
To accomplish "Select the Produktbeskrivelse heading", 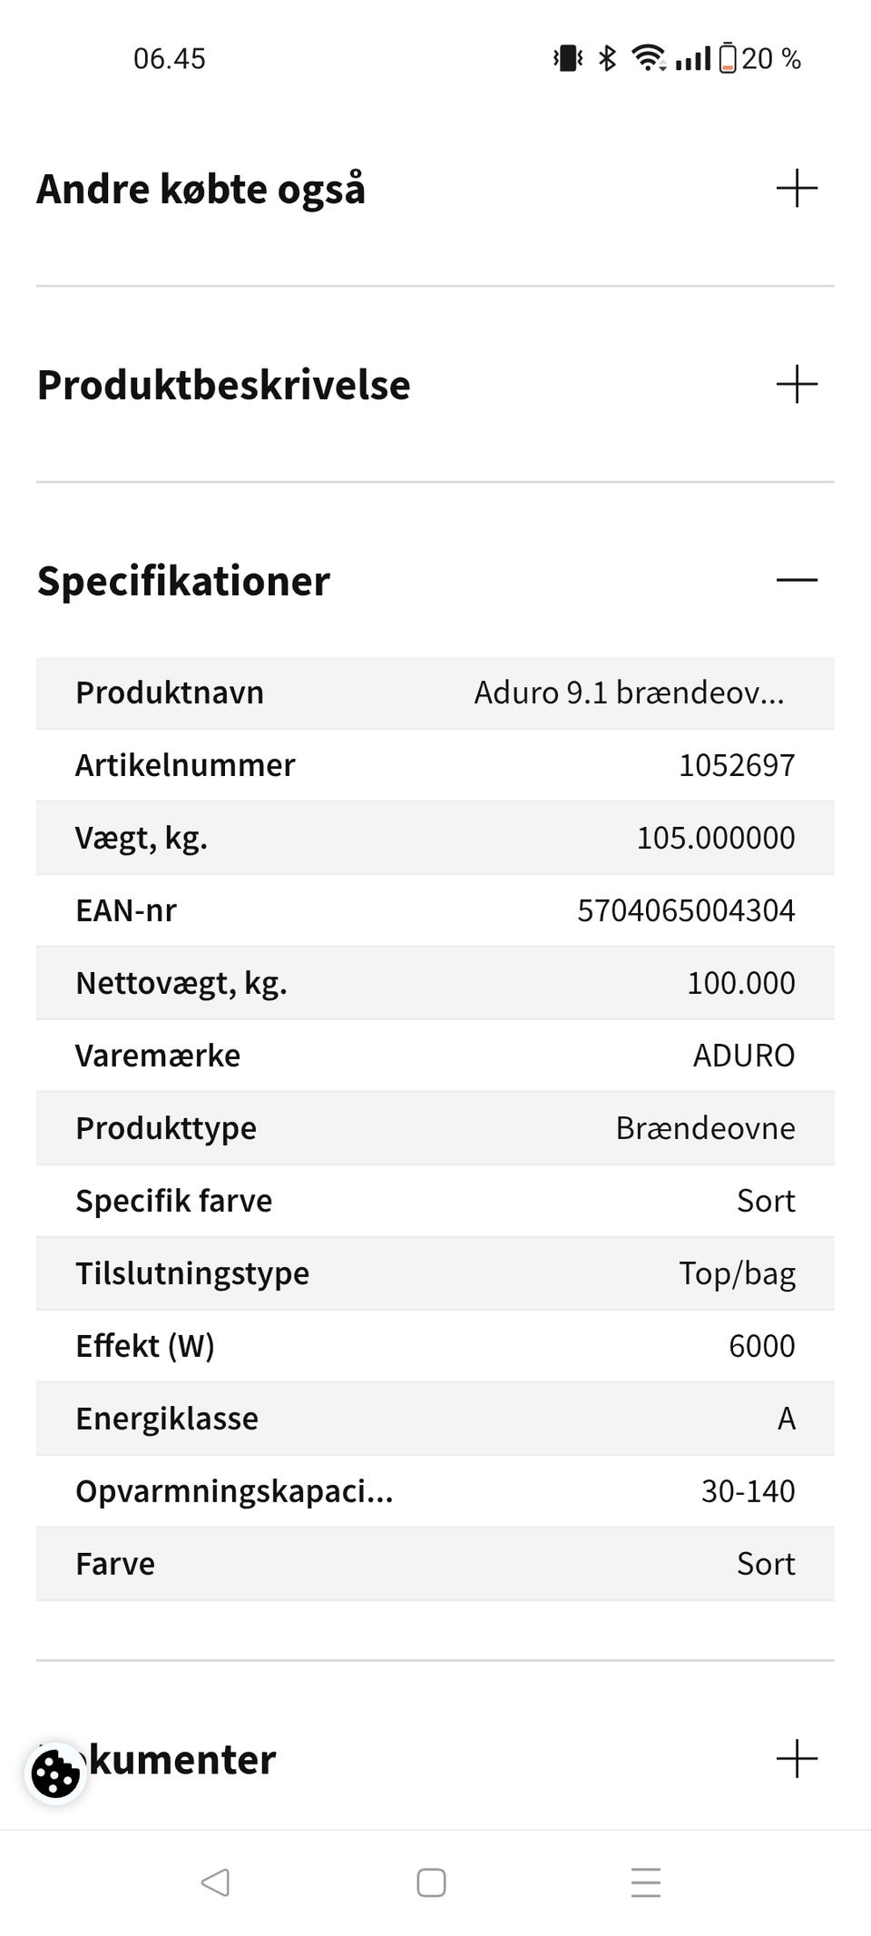I will point(224,385).
